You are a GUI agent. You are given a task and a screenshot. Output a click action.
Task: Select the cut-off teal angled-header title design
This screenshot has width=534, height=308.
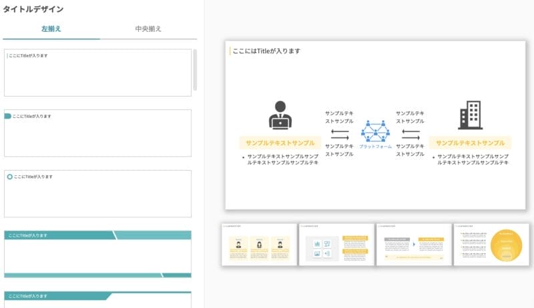pos(97,299)
